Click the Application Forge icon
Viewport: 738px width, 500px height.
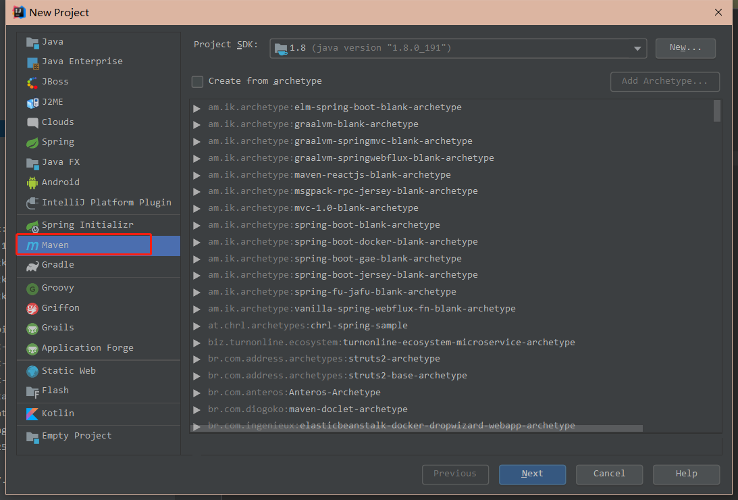(x=32, y=349)
